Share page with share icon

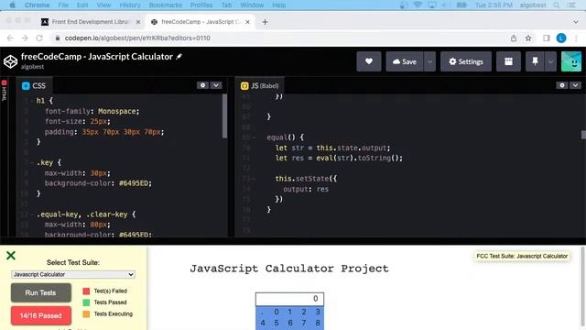click(514, 38)
